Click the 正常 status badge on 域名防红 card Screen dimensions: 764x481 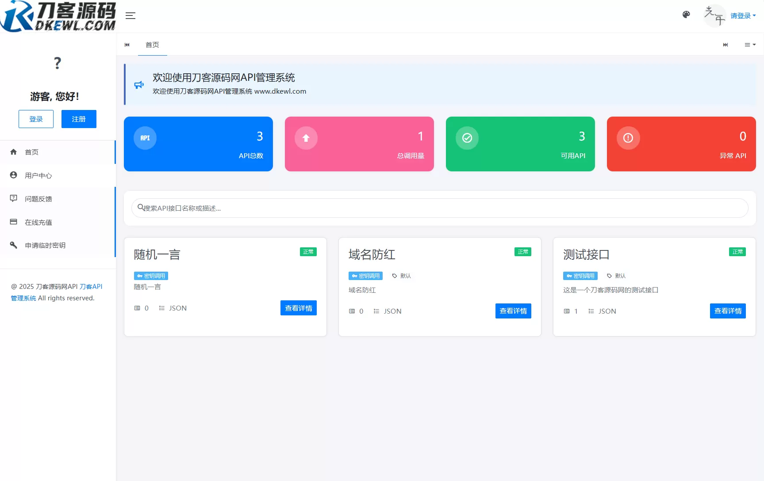coord(523,251)
